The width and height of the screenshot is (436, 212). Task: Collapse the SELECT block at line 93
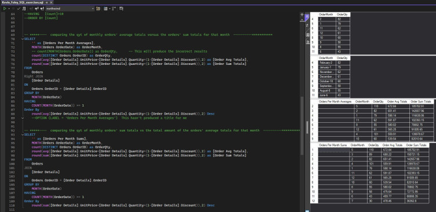[x=23, y=134]
